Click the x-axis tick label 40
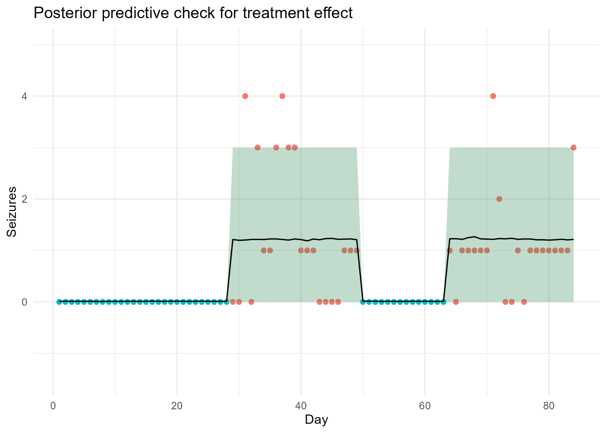606x433 pixels. point(301,406)
